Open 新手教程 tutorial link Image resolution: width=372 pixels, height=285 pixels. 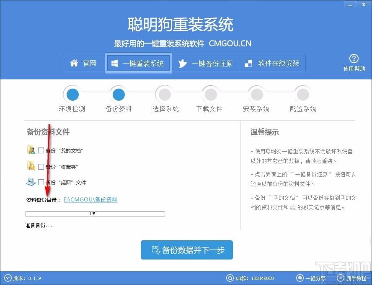point(356,278)
